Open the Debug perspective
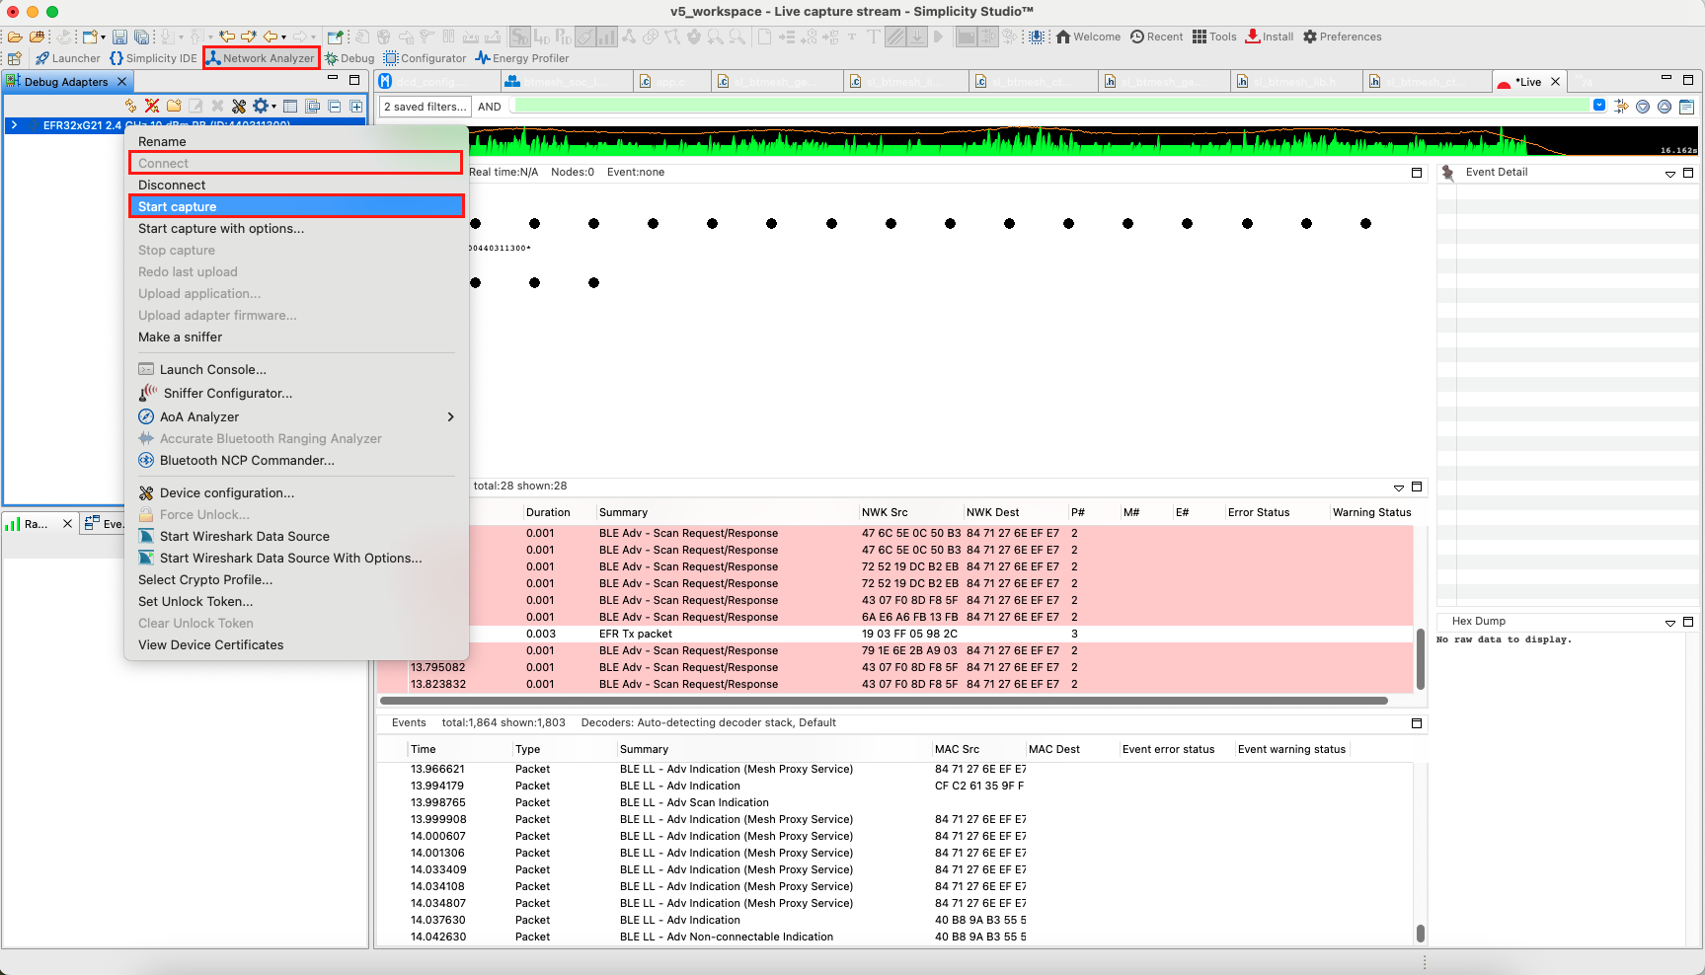This screenshot has height=975, width=1705. click(x=349, y=58)
